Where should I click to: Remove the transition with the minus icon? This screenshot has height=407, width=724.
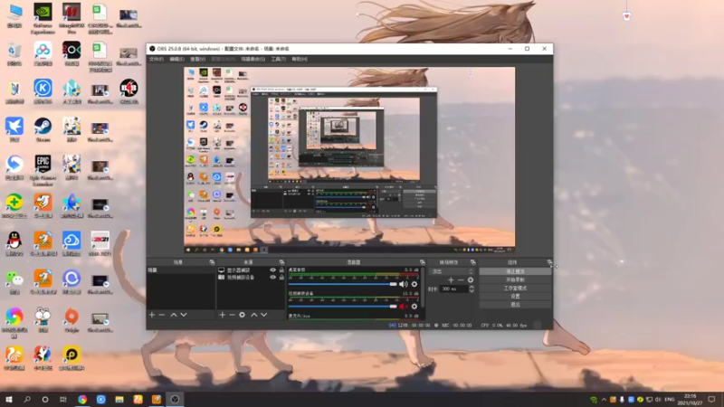click(461, 279)
